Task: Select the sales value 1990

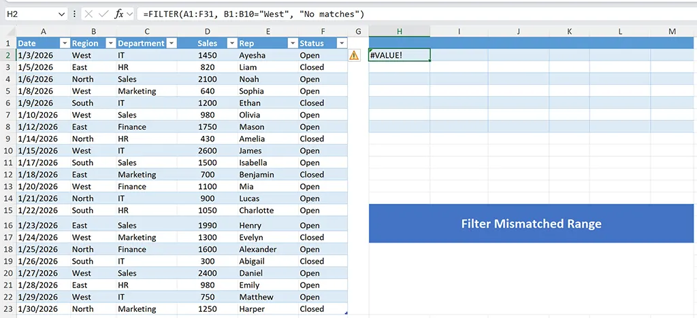Action: pyautogui.click(x=208, y=226)
